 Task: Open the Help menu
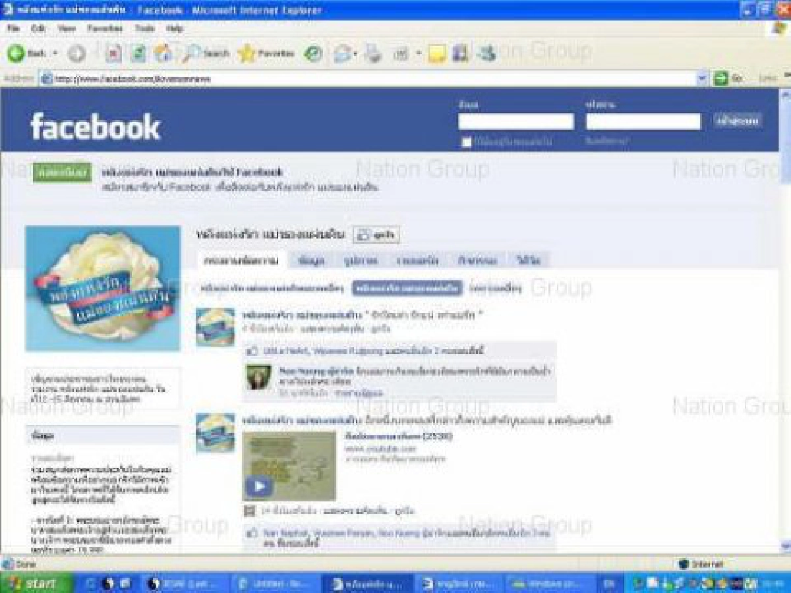coord(175,29)
